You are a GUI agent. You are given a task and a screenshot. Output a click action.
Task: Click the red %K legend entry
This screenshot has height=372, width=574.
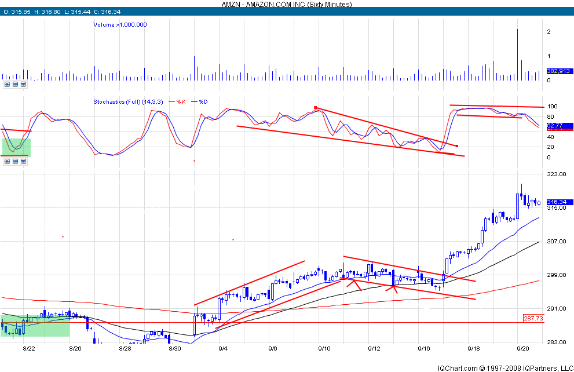coord(180,102)
